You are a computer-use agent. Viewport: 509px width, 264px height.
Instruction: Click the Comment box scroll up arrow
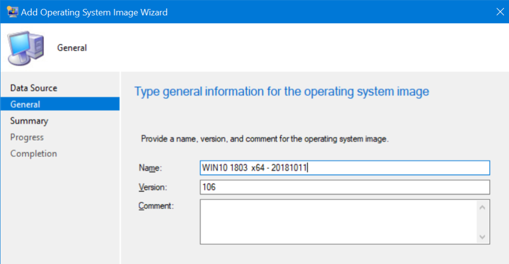[x=482, y=207]
